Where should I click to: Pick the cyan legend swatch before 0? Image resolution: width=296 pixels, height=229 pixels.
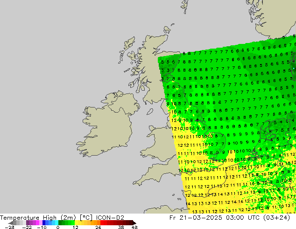coord(56,223)
